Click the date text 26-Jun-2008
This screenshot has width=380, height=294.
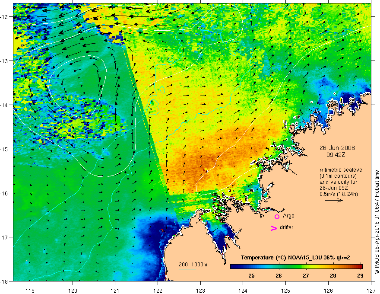337,148
